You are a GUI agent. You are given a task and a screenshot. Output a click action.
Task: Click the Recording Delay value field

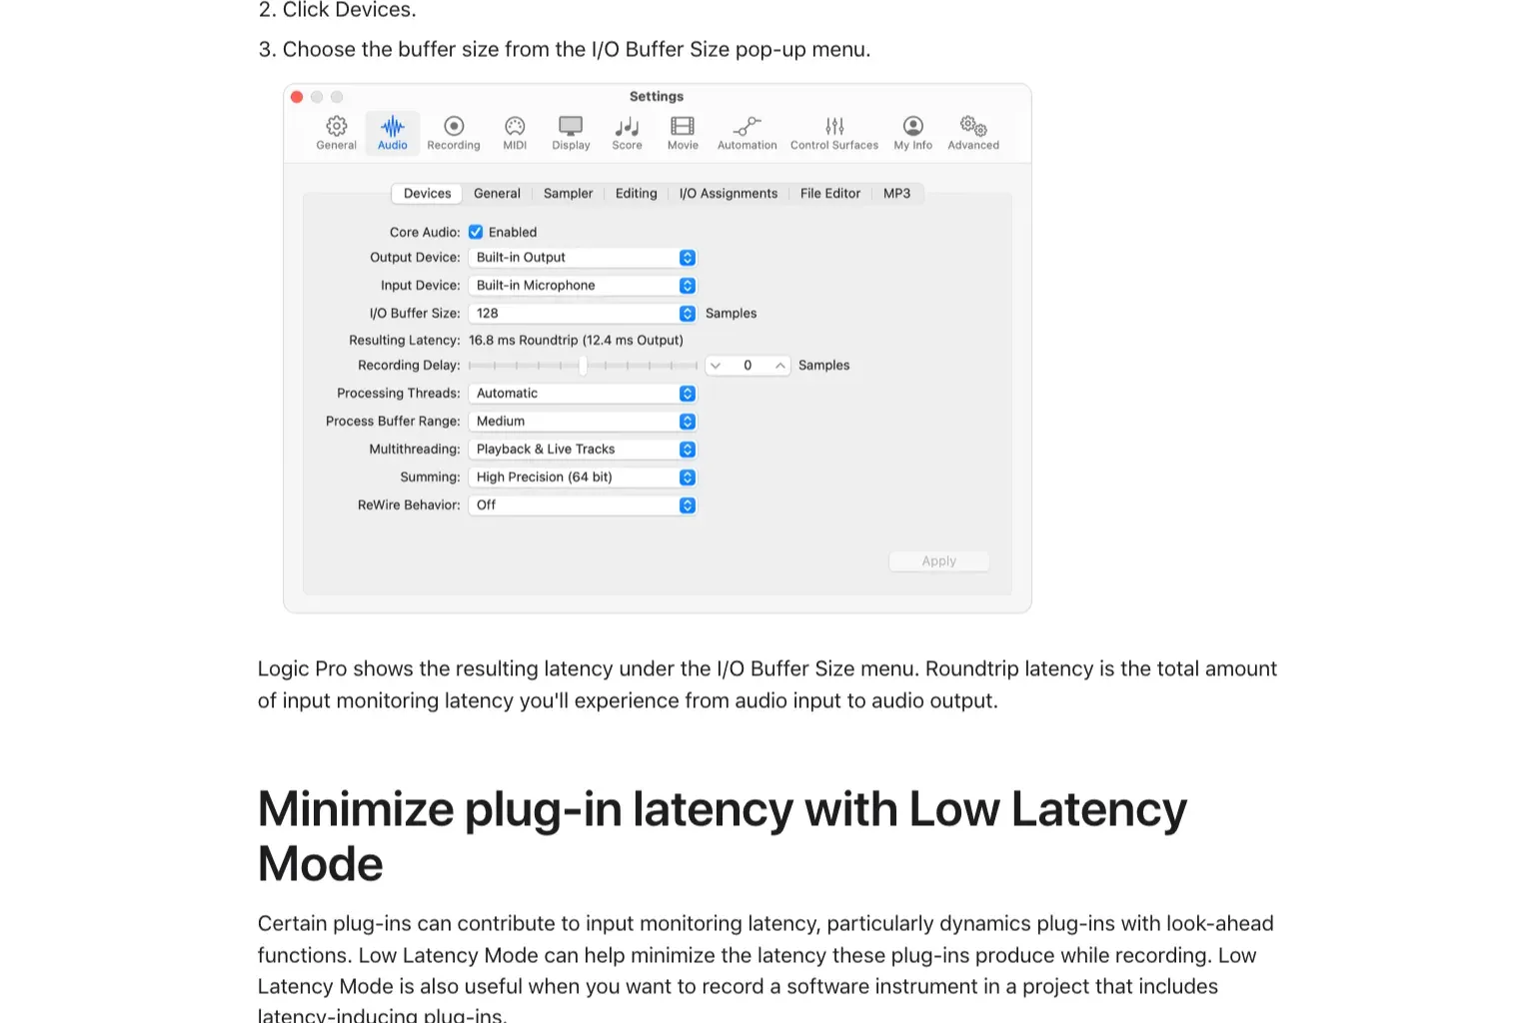(x=748, y=366)
